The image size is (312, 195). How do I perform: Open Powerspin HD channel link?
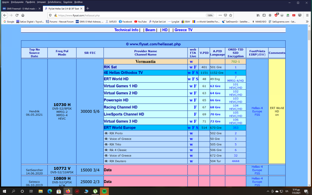coord(116,100)
